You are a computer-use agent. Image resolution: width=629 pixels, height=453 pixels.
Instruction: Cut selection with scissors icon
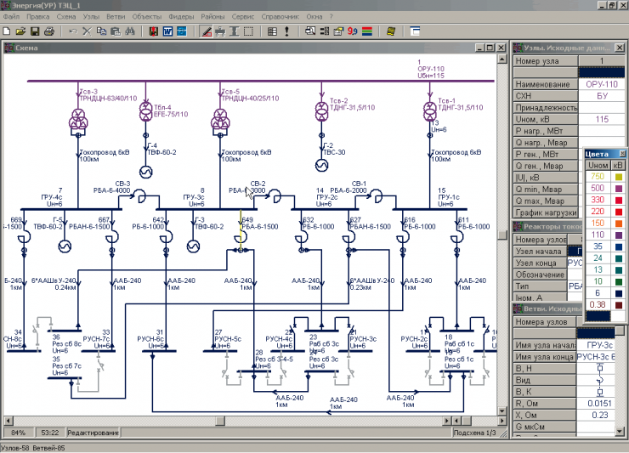[x=87, y=31]
